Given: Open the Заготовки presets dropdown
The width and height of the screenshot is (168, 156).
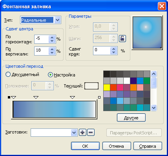Looking at the screenshot, I should (74, 132).
